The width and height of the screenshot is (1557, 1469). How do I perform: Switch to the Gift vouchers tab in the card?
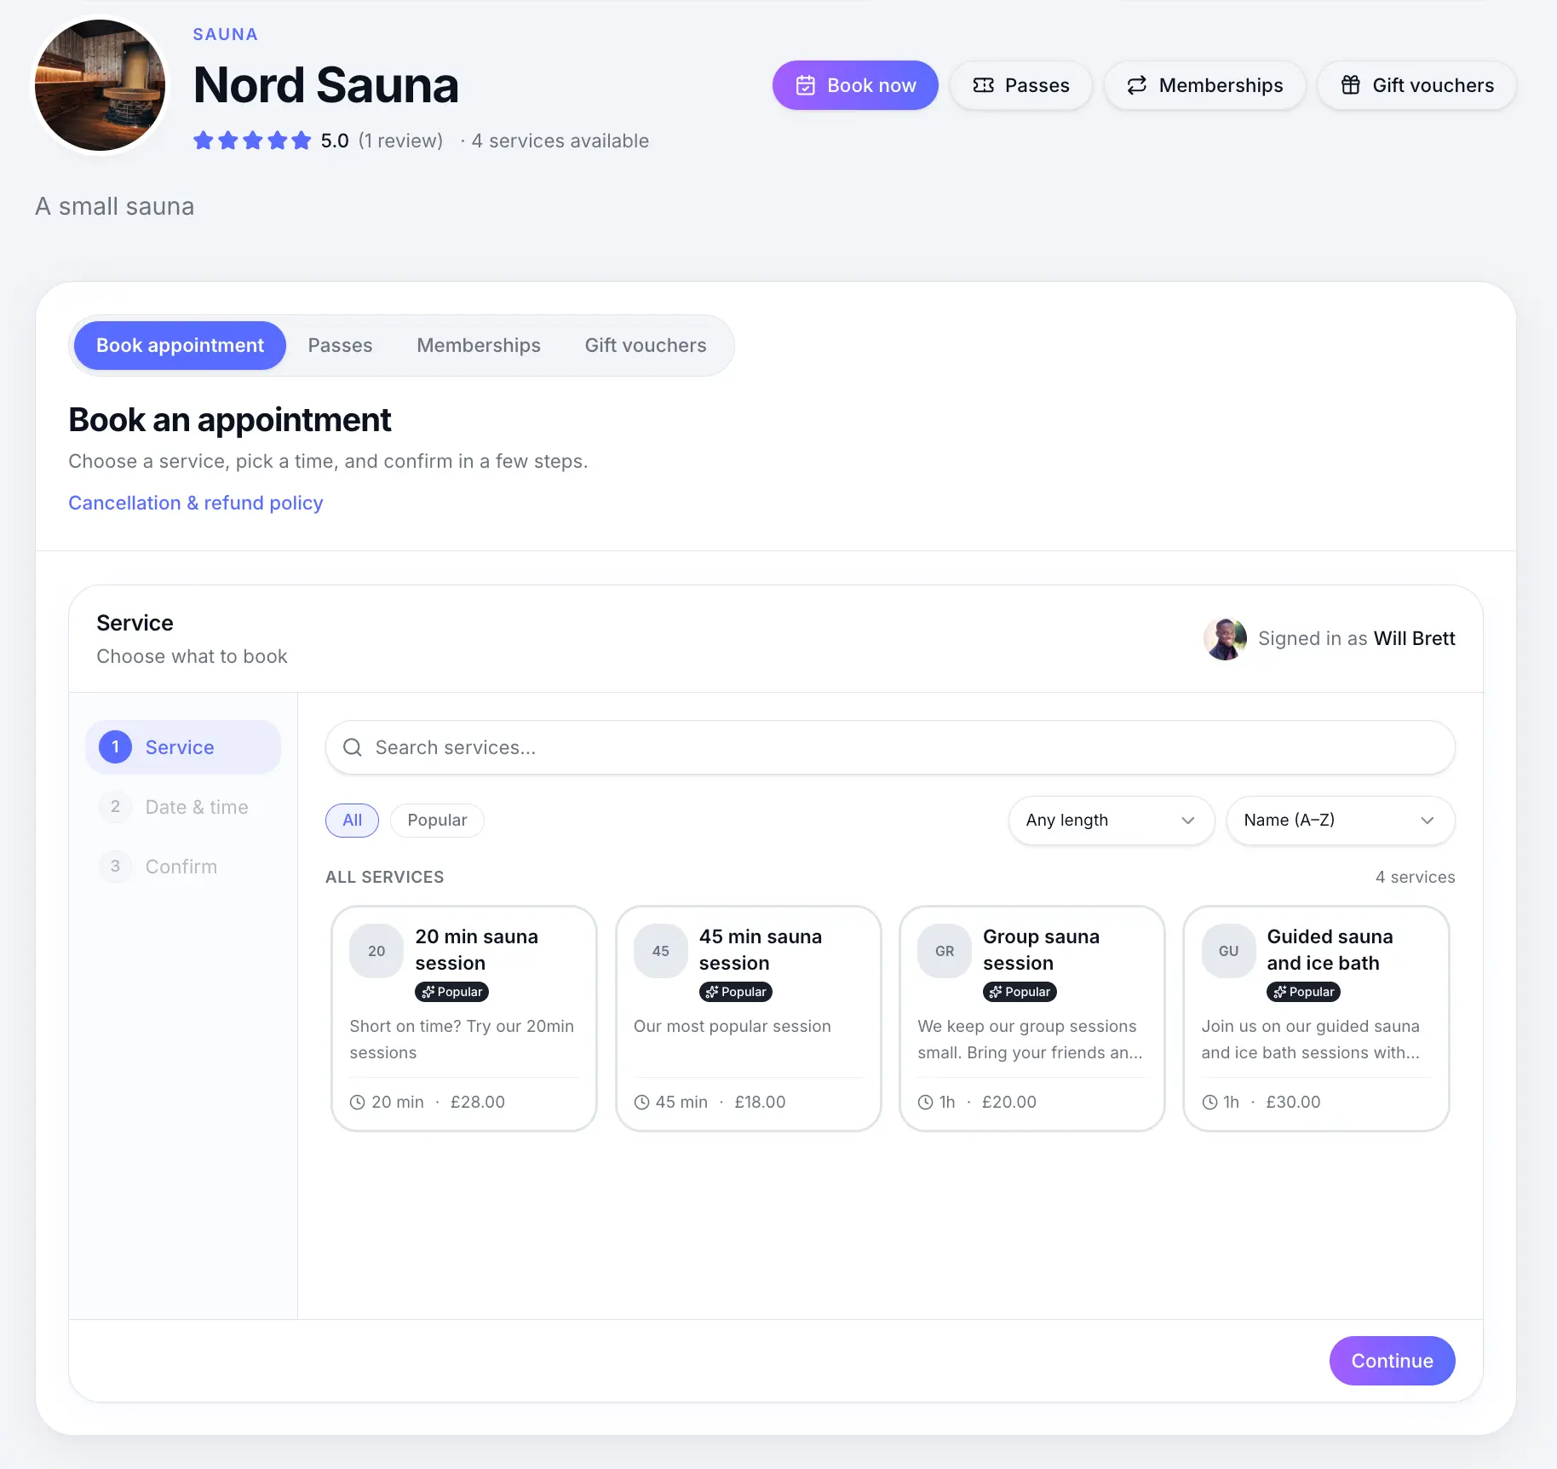click(646, 345)
